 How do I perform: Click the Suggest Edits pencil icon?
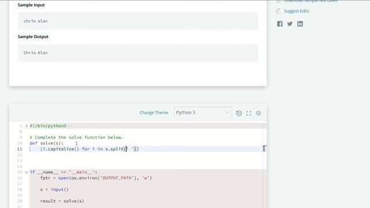(x=278, y=11)
